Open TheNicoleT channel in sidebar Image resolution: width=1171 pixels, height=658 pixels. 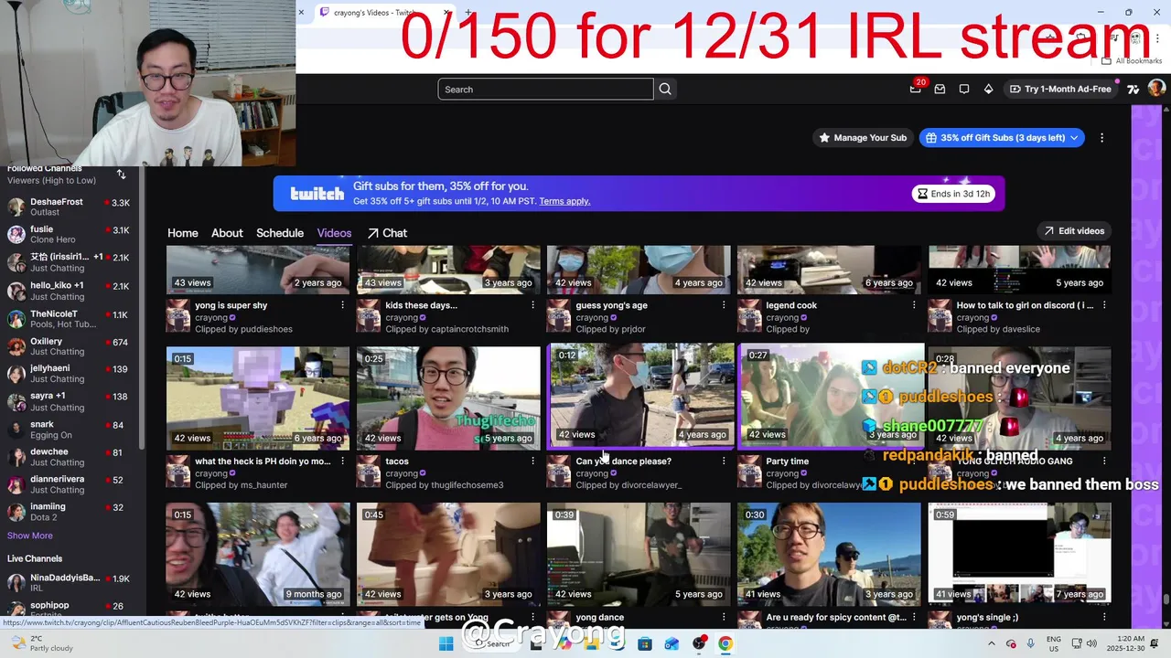coord(70,319)
